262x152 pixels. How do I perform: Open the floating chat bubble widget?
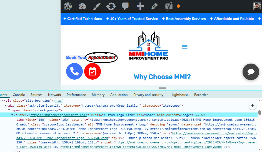tap(251, 72)
